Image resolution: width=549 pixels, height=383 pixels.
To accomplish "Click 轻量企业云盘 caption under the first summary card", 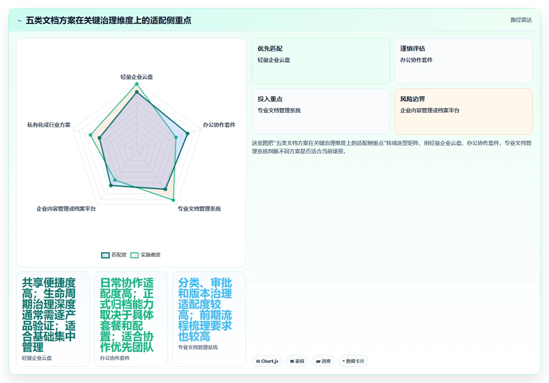I will (x=37, y=358).
